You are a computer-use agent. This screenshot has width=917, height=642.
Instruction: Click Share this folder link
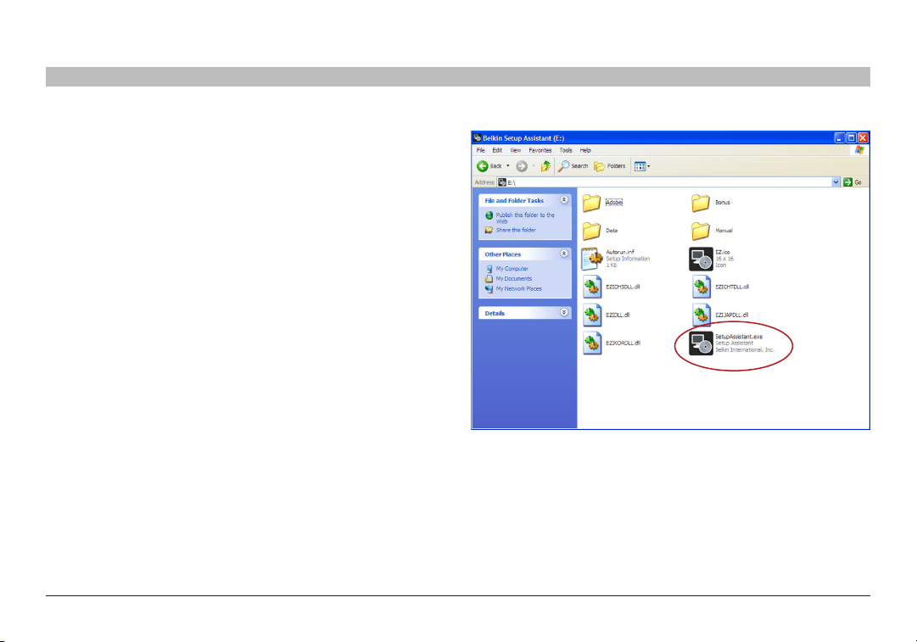(516, 231)
